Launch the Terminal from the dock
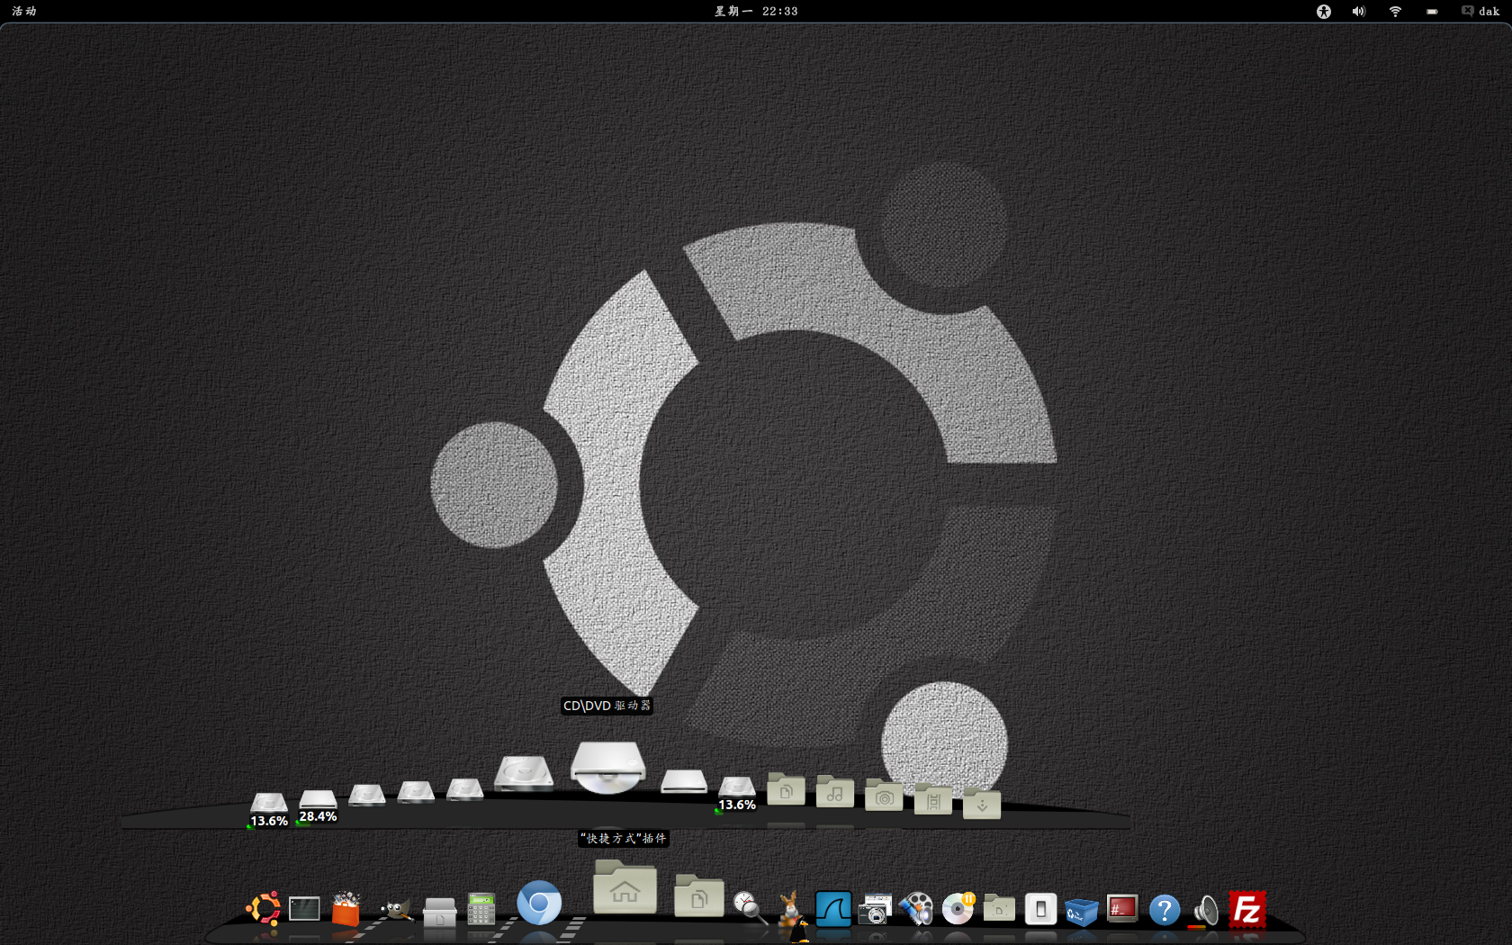The width and height of the screenshot is (1512, 945). pos(304,909)
